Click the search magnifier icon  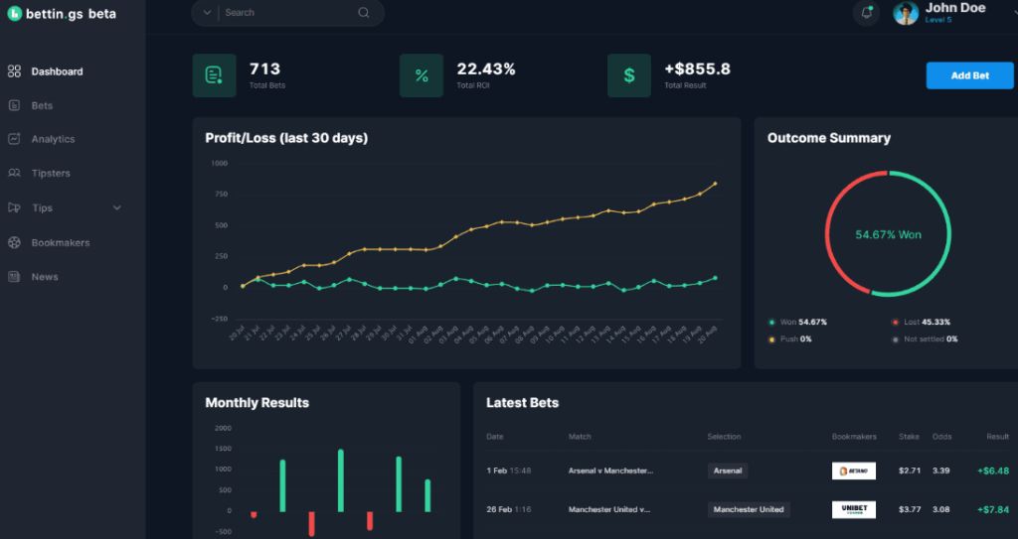(x=364, y=13)
